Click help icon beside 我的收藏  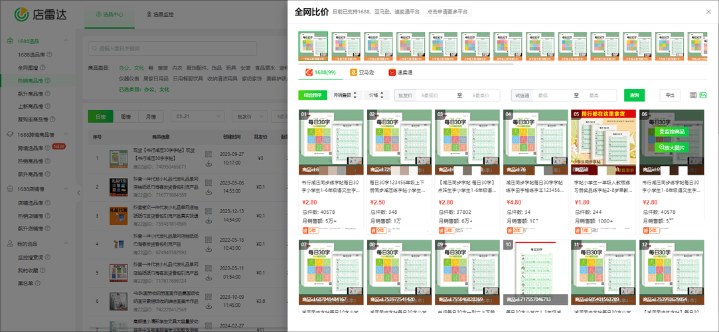42,270
